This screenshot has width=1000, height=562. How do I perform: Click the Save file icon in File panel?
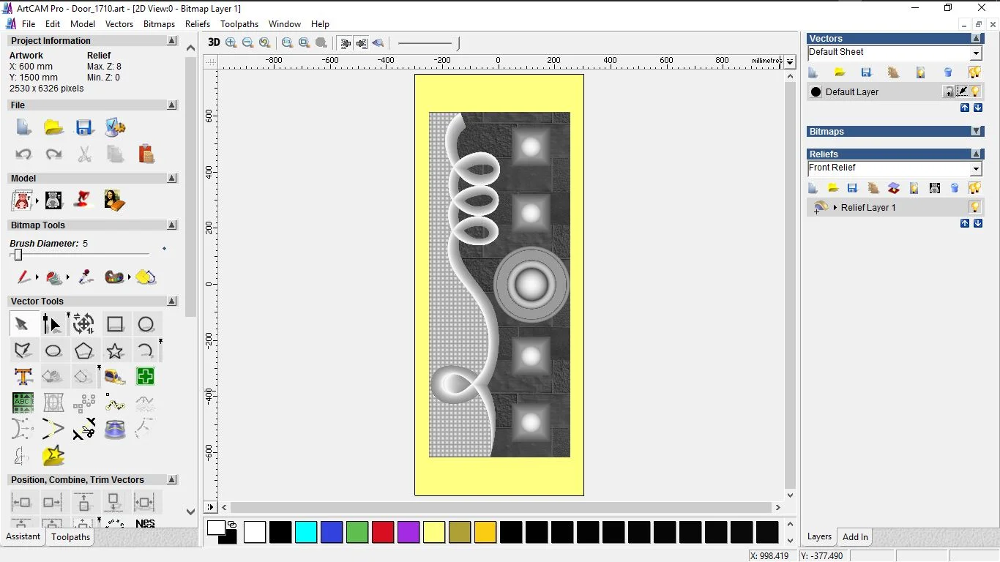coord(84,127)
